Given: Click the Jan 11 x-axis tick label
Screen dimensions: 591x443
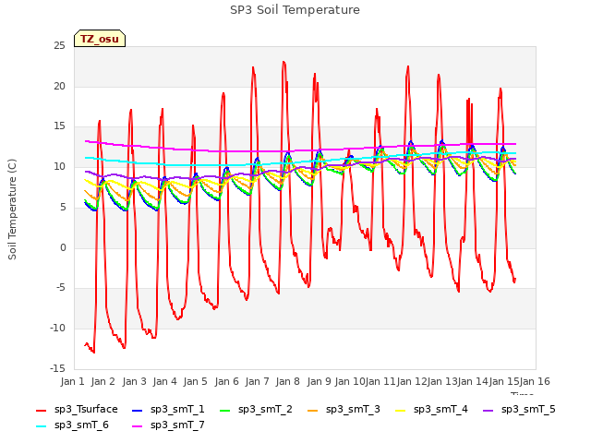Looking at the screenshot, I should [380, 381].
